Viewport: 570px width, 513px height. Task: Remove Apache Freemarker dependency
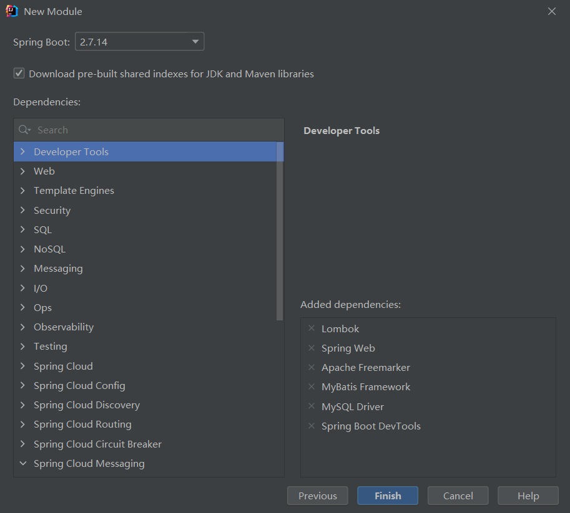[312, 367]
